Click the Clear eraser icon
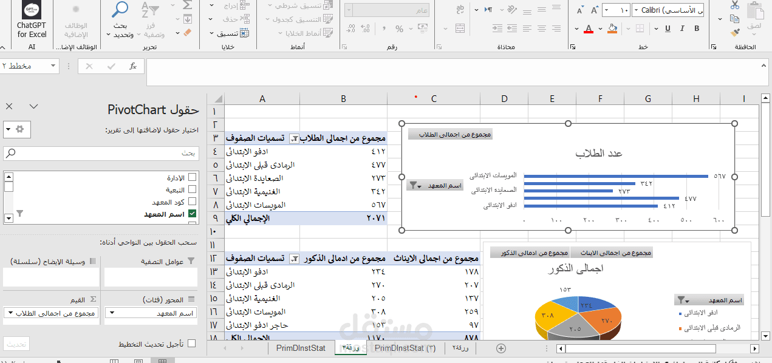Screen dimensions: 772x363 pyautogui.click(x=187, y=32)
